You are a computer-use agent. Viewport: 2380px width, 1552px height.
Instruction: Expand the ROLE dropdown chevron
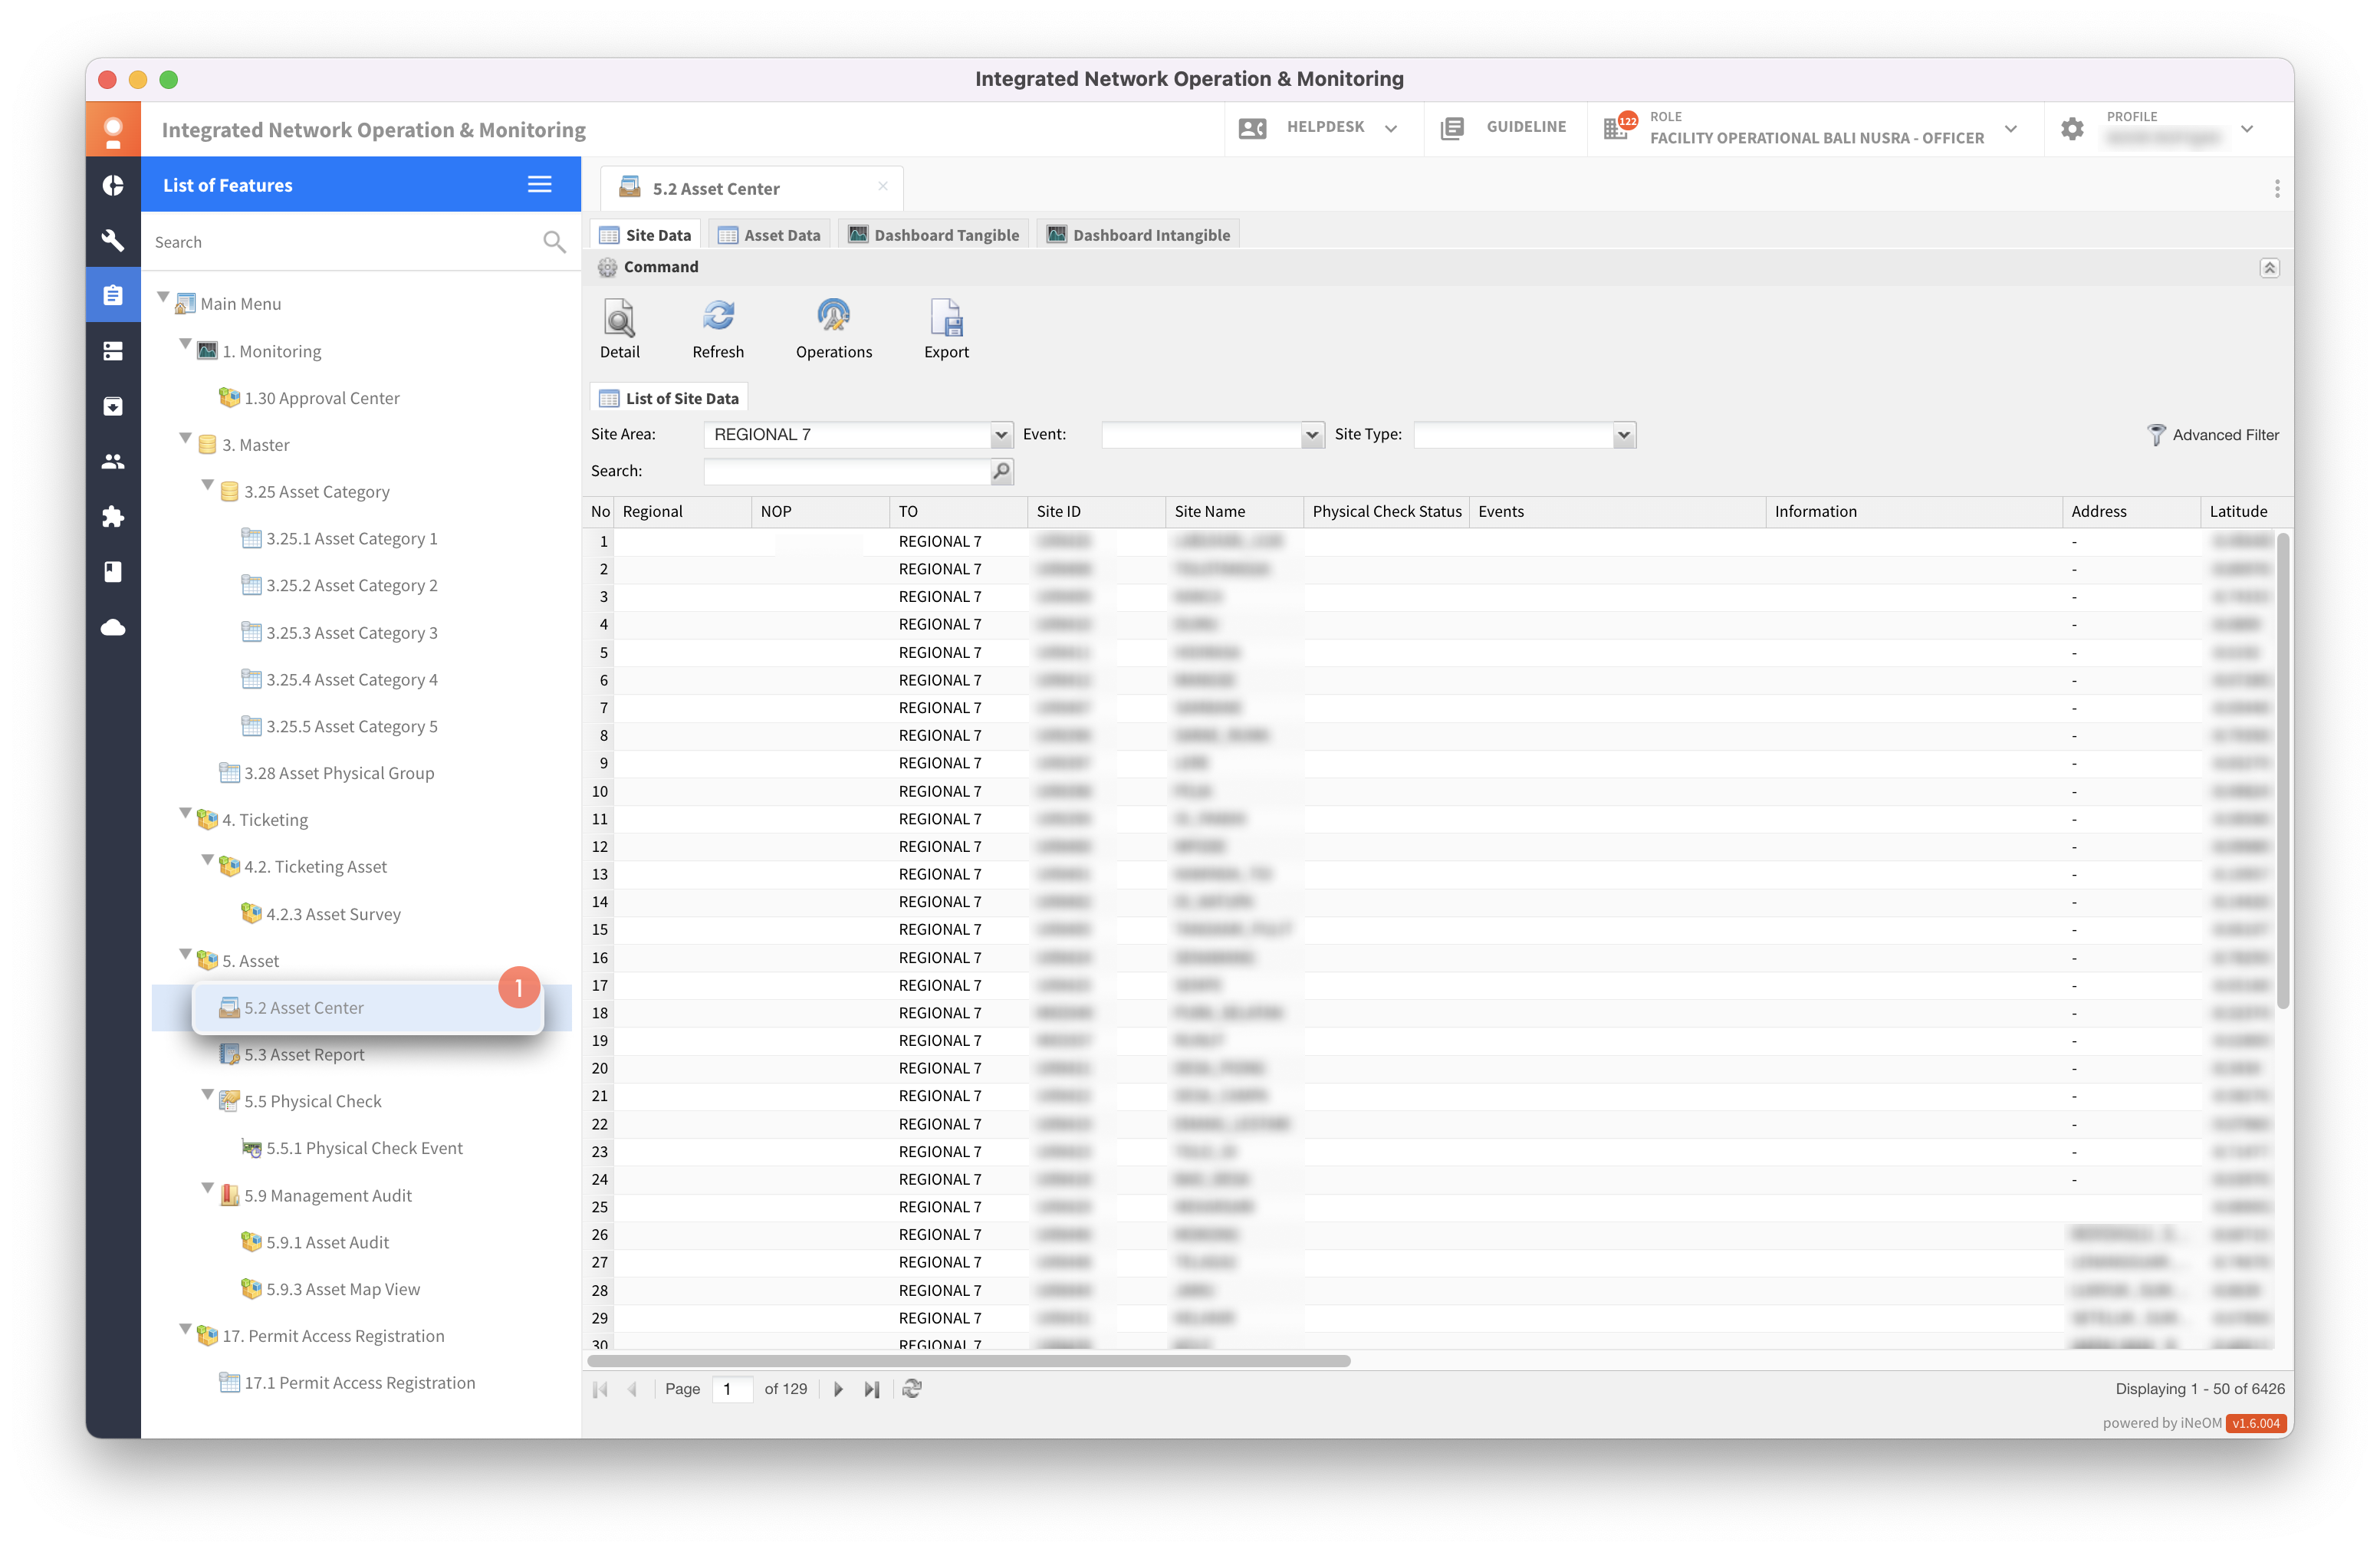click(2011, 129)
